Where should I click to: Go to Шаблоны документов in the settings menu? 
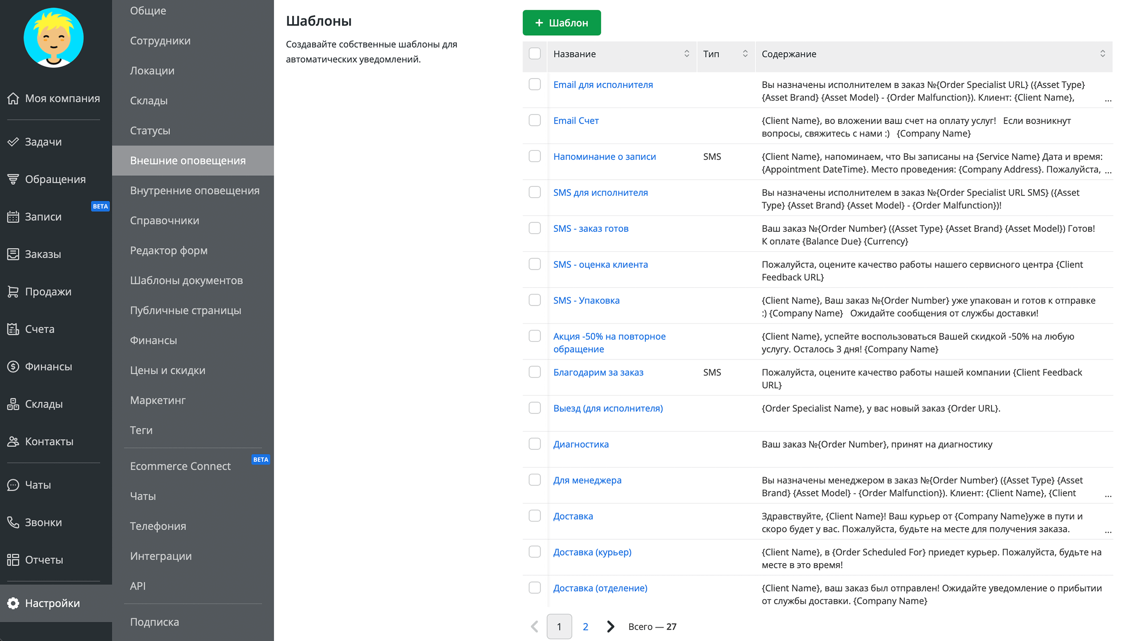click(x=186, y=280)
